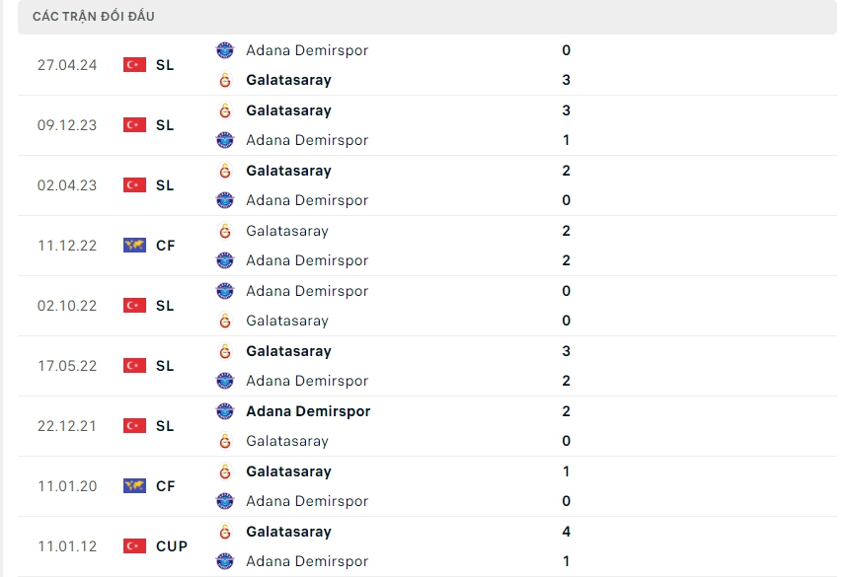This screenshot has height=577, width=852.
Task: Click the SL league label for 09.12.23
Action: tap(165, 125)
